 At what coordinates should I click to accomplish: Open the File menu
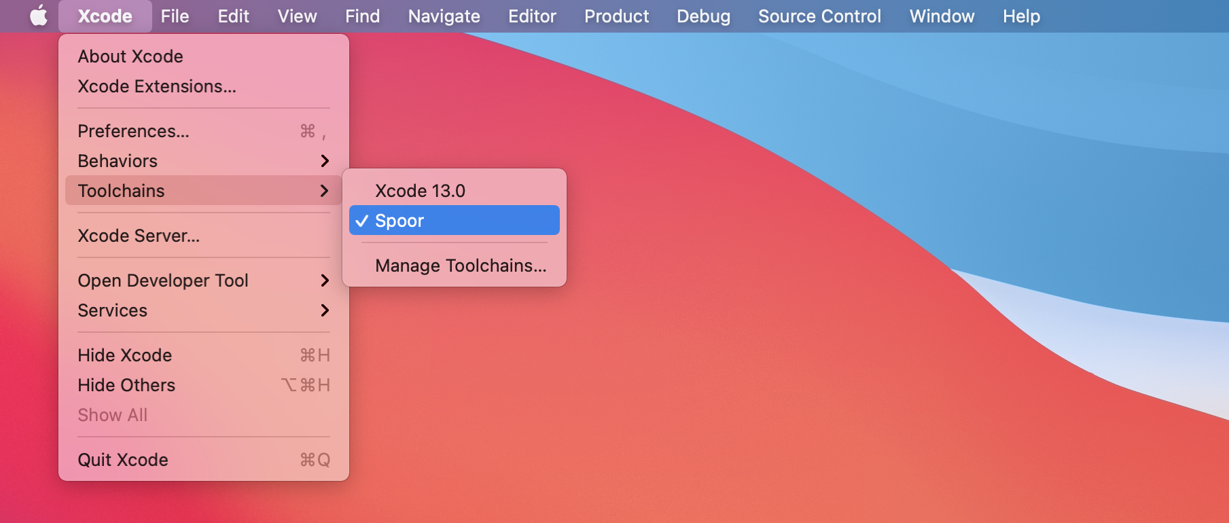pos(175,16)
